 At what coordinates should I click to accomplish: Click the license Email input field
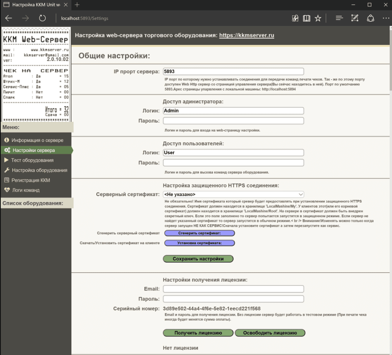tap(233, 289)
